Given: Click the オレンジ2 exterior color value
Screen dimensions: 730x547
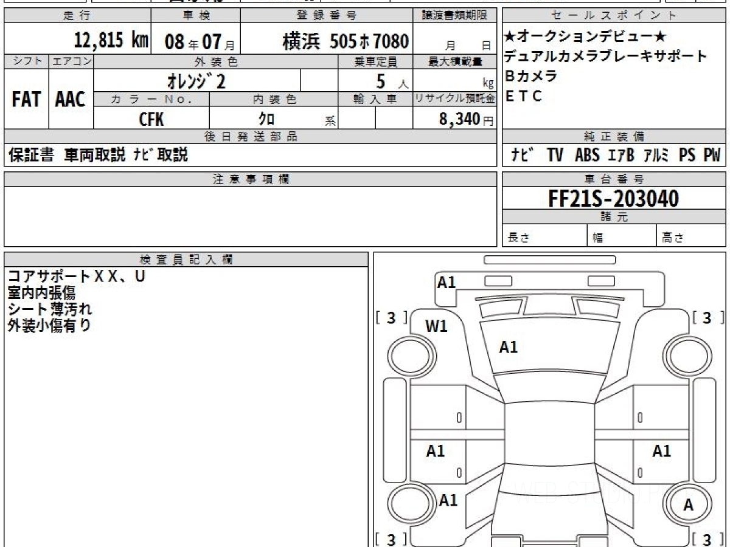Looking at the screenshot, I should [x=196, y=81].
